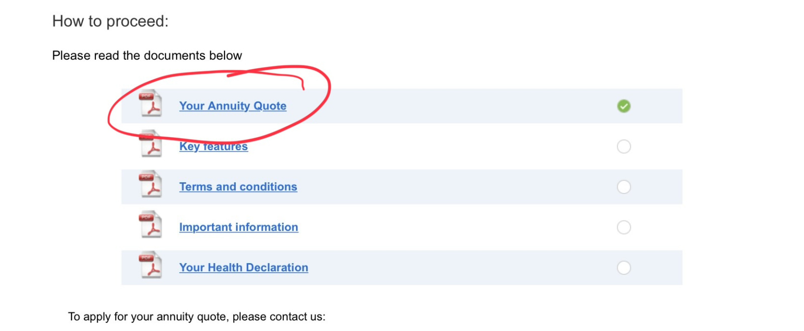
Task: Click the "To apply for your annuity quote" text
Action: [x=196, y=316]
